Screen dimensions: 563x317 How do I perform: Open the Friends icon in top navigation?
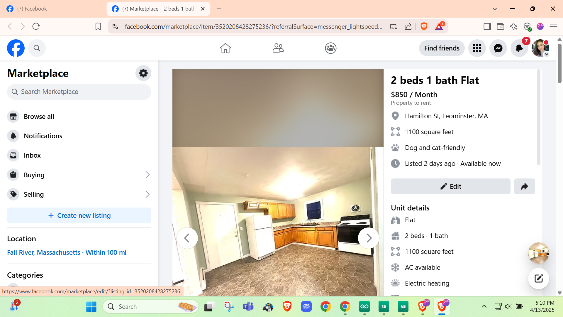278,48
